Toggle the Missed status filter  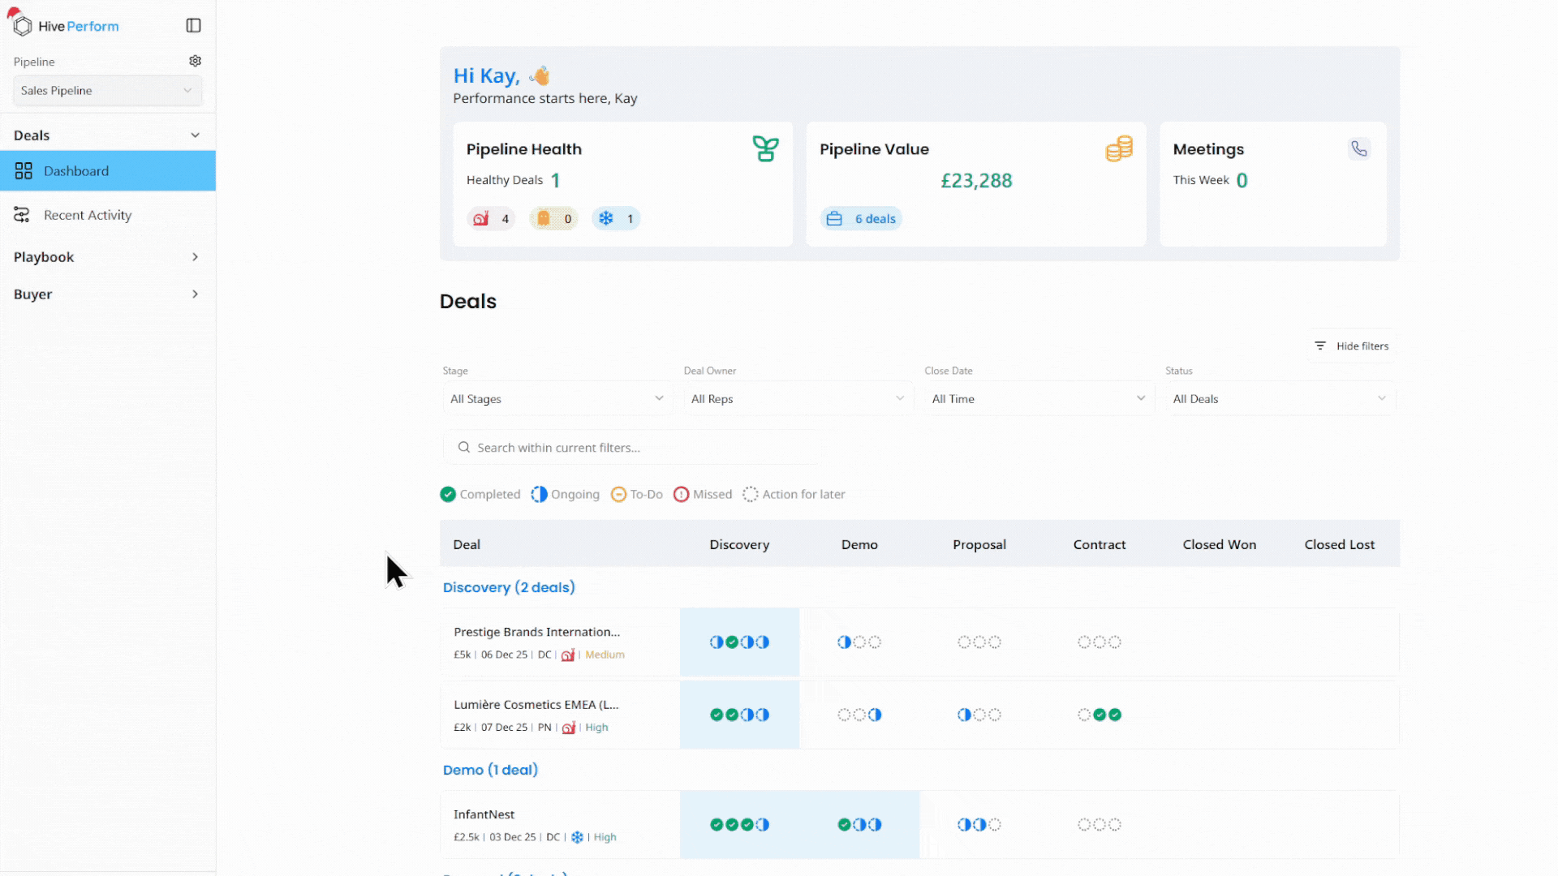click(x=703, y=494)
